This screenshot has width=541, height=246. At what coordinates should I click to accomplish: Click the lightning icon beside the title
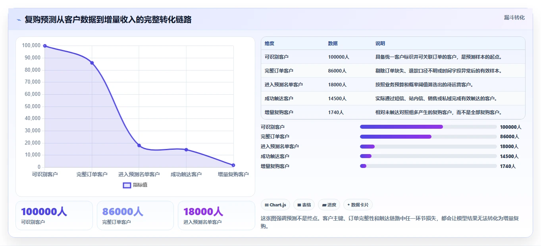pos(19,20)
